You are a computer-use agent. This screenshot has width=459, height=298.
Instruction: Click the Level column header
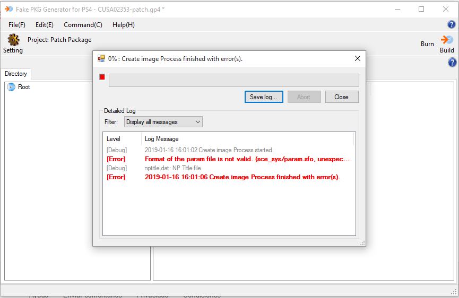pyautogui.click(x=122, y=139)
